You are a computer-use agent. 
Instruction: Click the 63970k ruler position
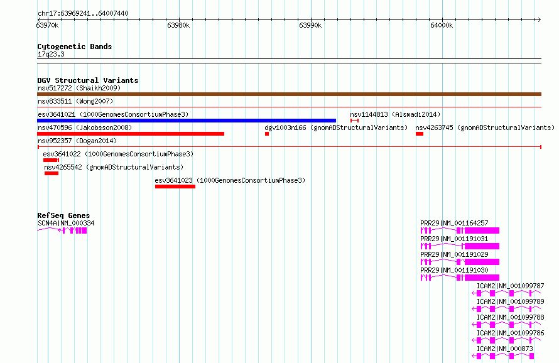point(47,25)
